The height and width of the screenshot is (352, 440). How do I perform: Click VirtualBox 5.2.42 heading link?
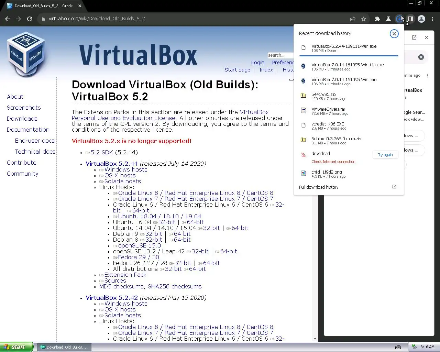112,298
